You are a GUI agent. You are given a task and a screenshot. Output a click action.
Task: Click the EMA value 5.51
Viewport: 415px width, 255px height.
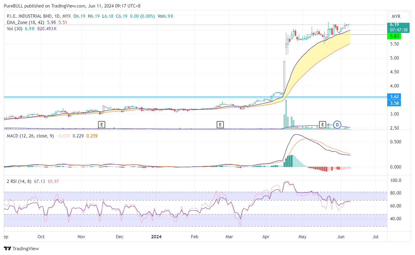tap(63, 22)
